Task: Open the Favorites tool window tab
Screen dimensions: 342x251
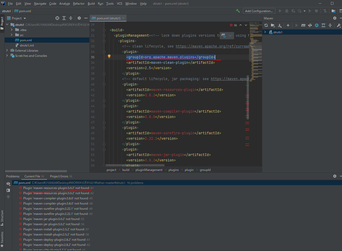Action: pyautogui.click(x=2, y=239)
